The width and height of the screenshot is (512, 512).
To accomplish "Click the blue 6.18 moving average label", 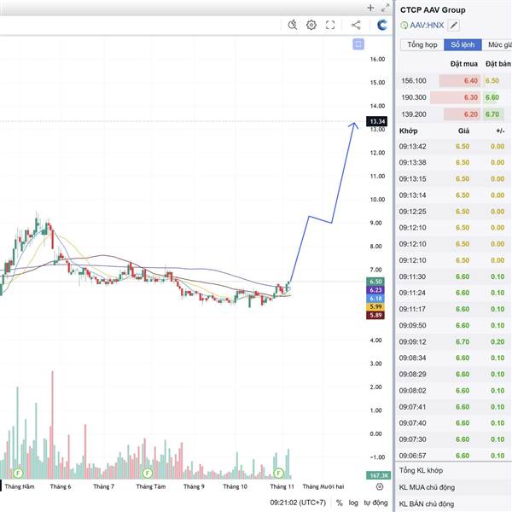I will (375, 299).
